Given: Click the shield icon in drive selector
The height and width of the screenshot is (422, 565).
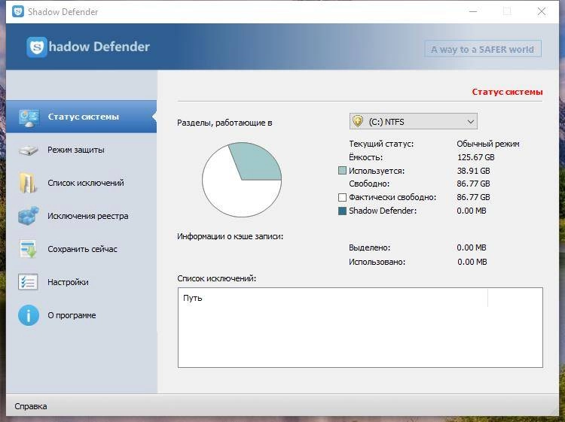Looking at the screenshot, I should click(x=358, y=121).
